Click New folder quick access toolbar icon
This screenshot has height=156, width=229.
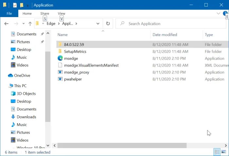tap(22, 5)
